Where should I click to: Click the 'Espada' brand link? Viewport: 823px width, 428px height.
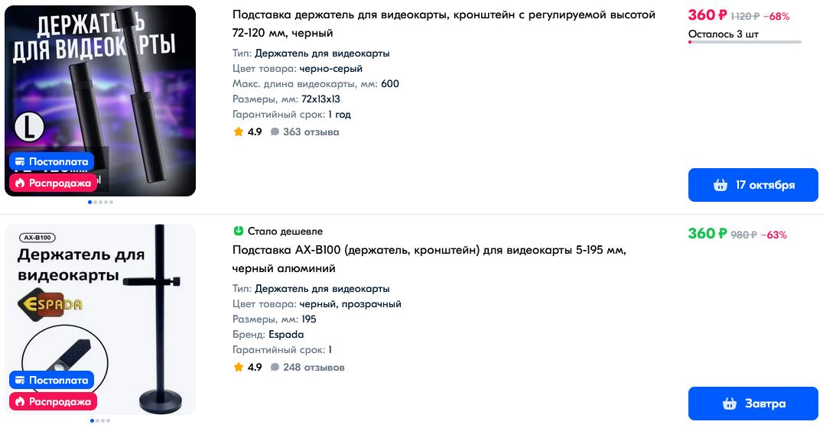286,335
